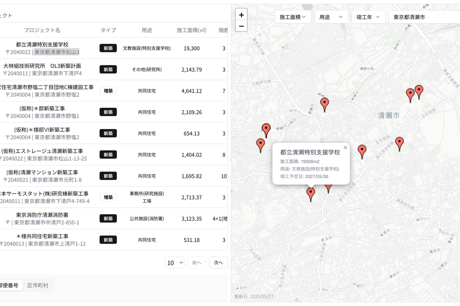Click the 用途 table column header
The image size is (460, 306).
[x=147, y=30]
